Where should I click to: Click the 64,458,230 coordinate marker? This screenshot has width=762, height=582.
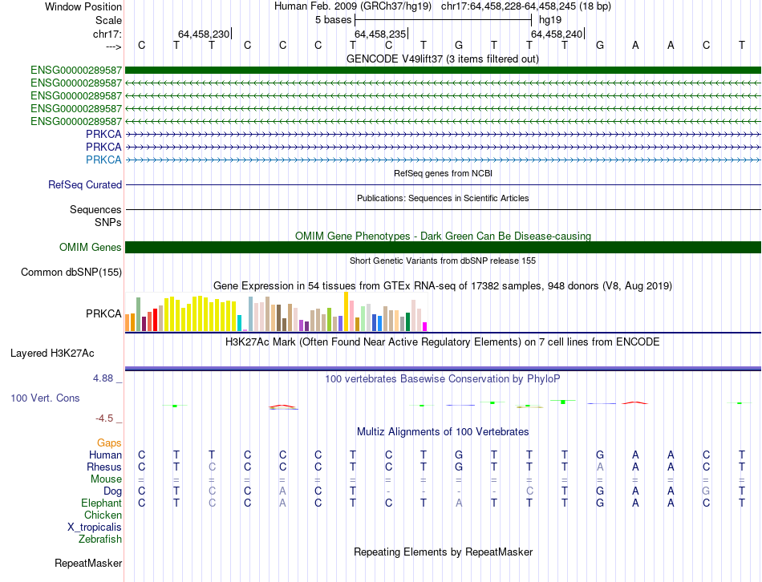pos(204,34)
